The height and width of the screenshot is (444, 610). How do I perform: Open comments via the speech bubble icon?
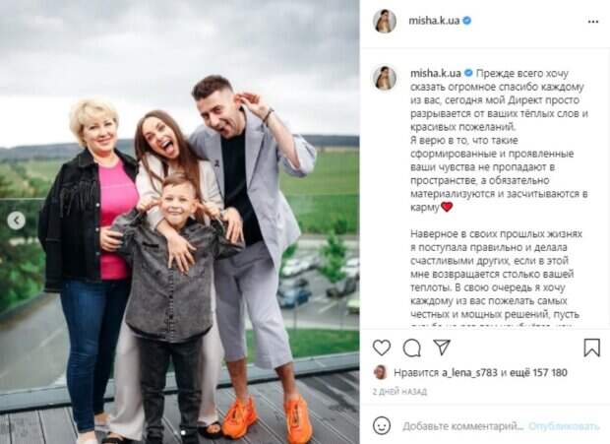[x=411, y=348]
